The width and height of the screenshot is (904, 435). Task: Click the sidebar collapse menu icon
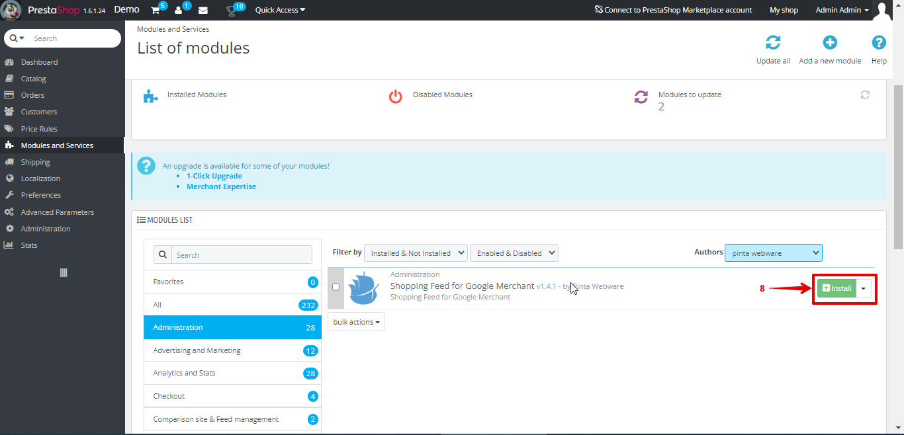64,272
